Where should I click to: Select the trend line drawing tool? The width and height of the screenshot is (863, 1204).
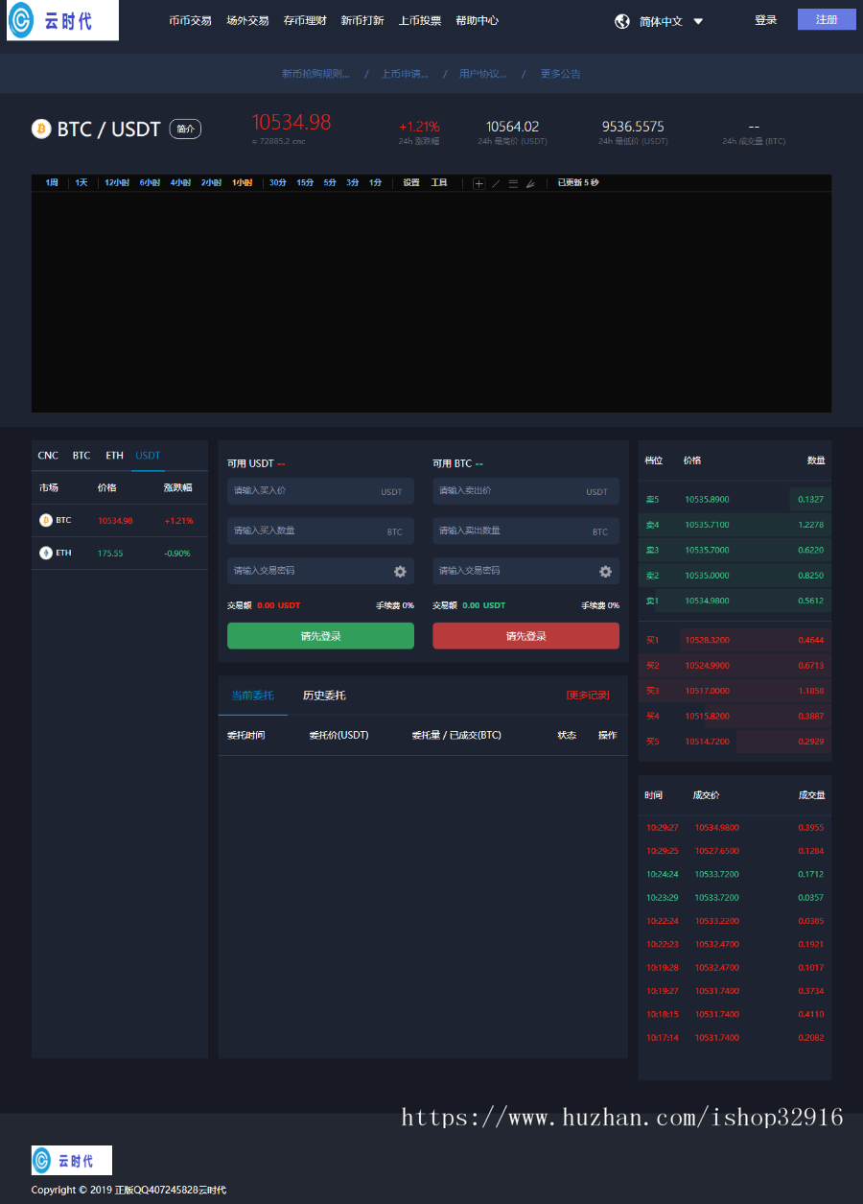(496, 183)
